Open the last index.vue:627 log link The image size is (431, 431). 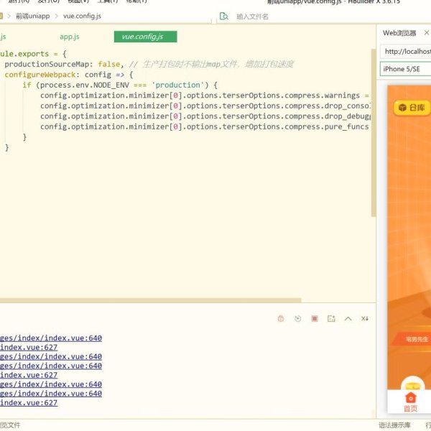[29, 403]
